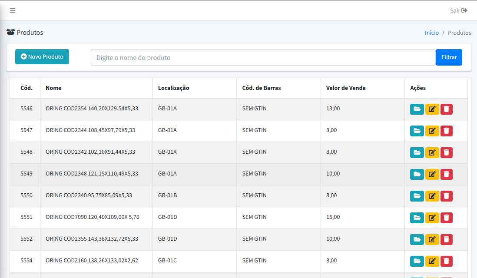
Task: Click price 10,00 of product 5549
Action: (333, 174)
